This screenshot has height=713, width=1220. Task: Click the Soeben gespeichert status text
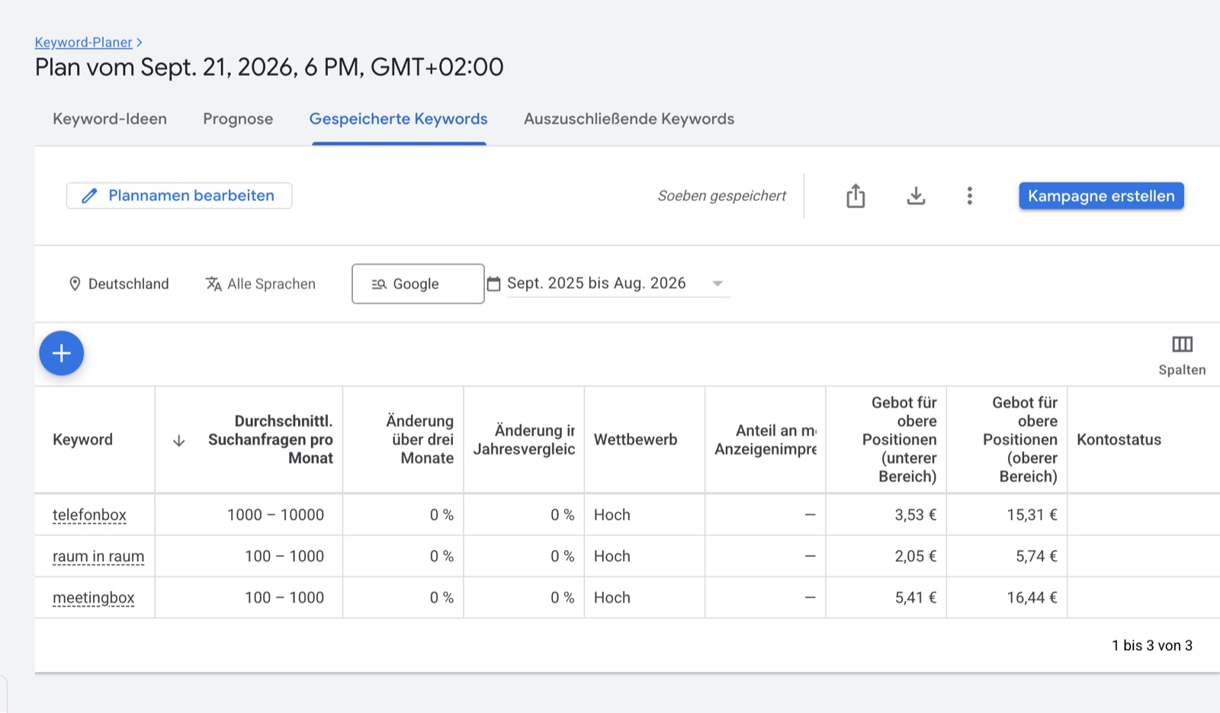[x=722, y=196]
